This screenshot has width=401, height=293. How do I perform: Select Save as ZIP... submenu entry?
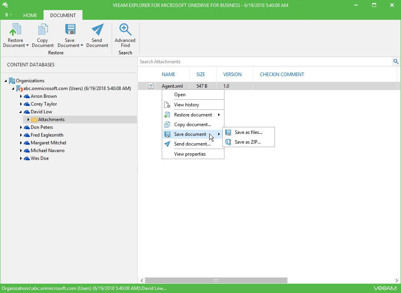point(249,142)
